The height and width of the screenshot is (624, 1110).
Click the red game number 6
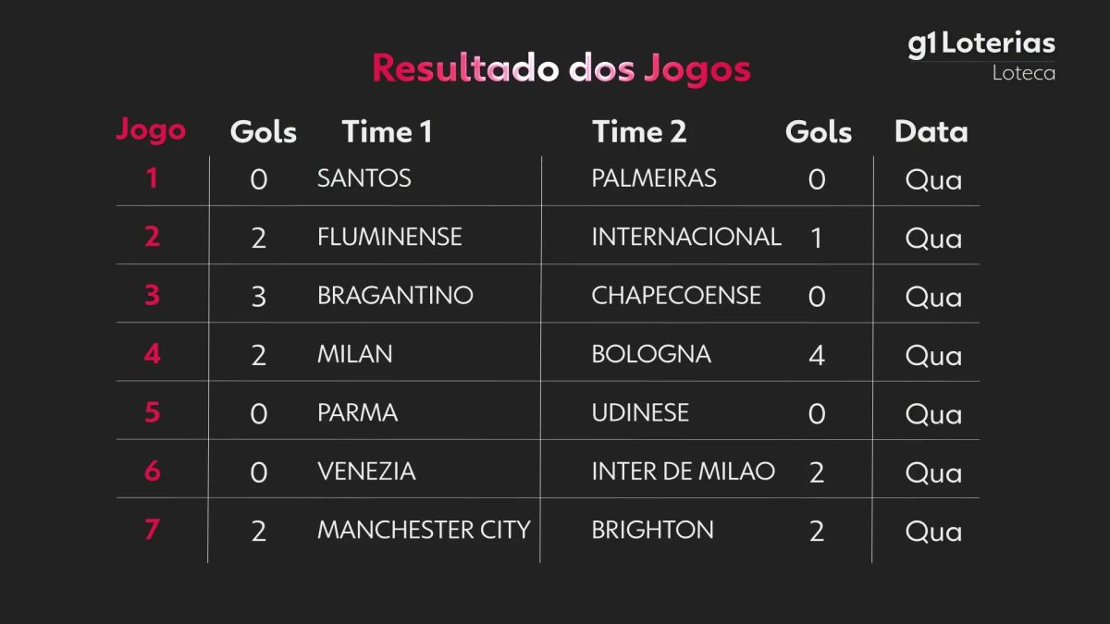click(x=153, y=471)
